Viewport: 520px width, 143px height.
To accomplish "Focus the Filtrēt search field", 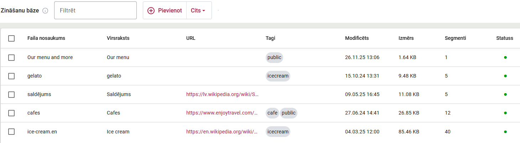I will [x=95, y=11].
